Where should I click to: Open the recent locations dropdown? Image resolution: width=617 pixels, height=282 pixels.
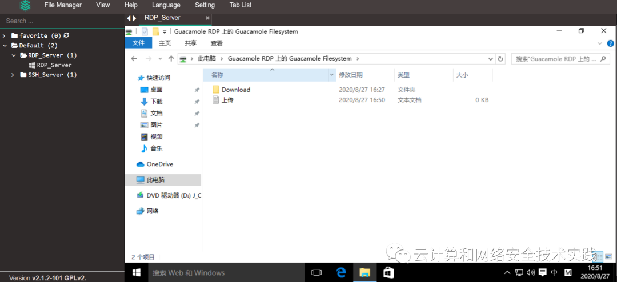coord(160,59)
